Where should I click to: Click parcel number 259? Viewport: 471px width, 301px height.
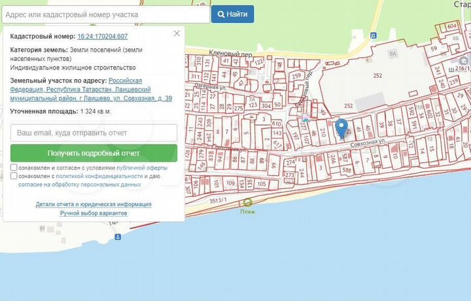tap(296, 76)
